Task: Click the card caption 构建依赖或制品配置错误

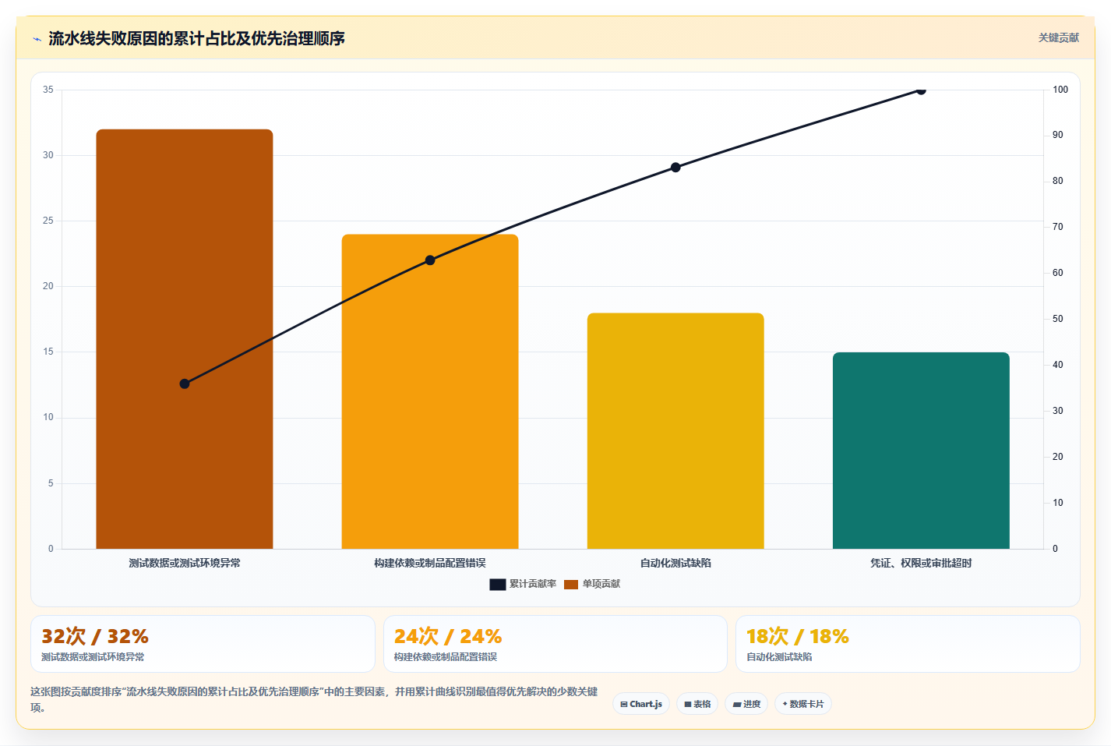Action: pyautogui.click(x=446, y=657)
